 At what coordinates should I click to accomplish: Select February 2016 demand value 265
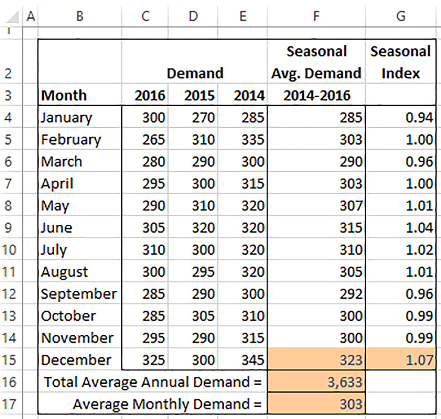coord(145,139)
